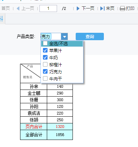Image resolution: width=138 pixels, height=147 pixels.
Task: Click the 1856 grand total value
Action: coord(60,135)
